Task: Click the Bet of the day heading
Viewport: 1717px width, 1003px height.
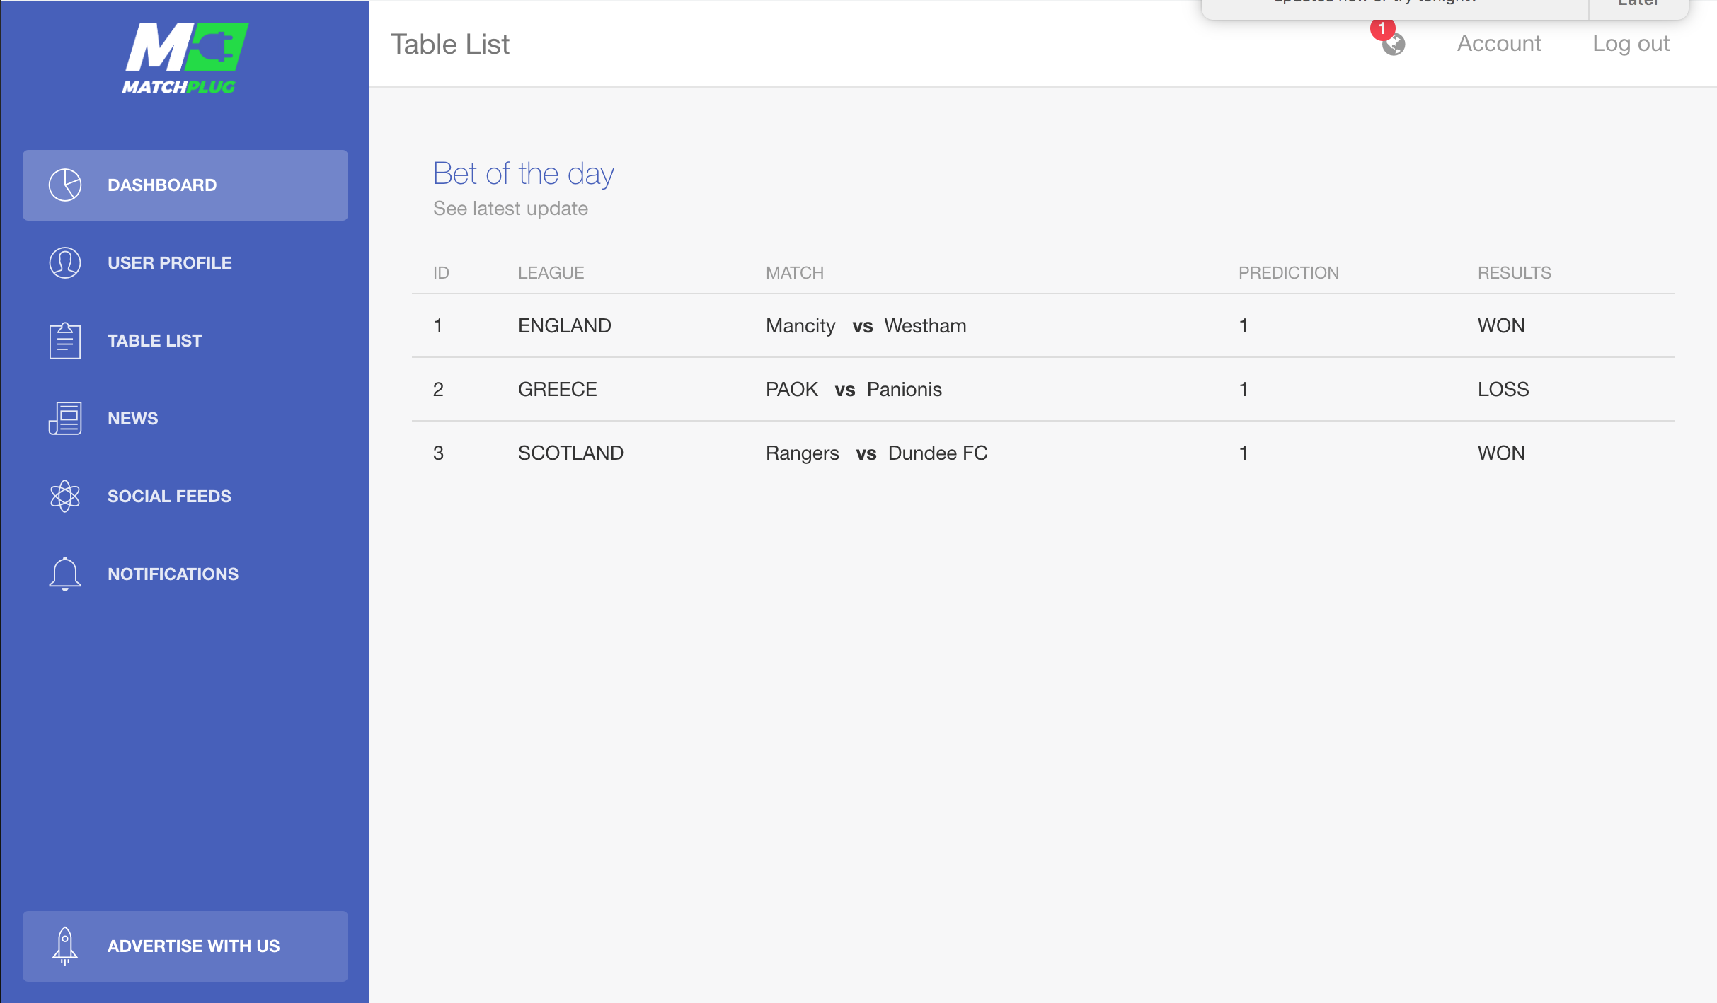Action: 523,173
